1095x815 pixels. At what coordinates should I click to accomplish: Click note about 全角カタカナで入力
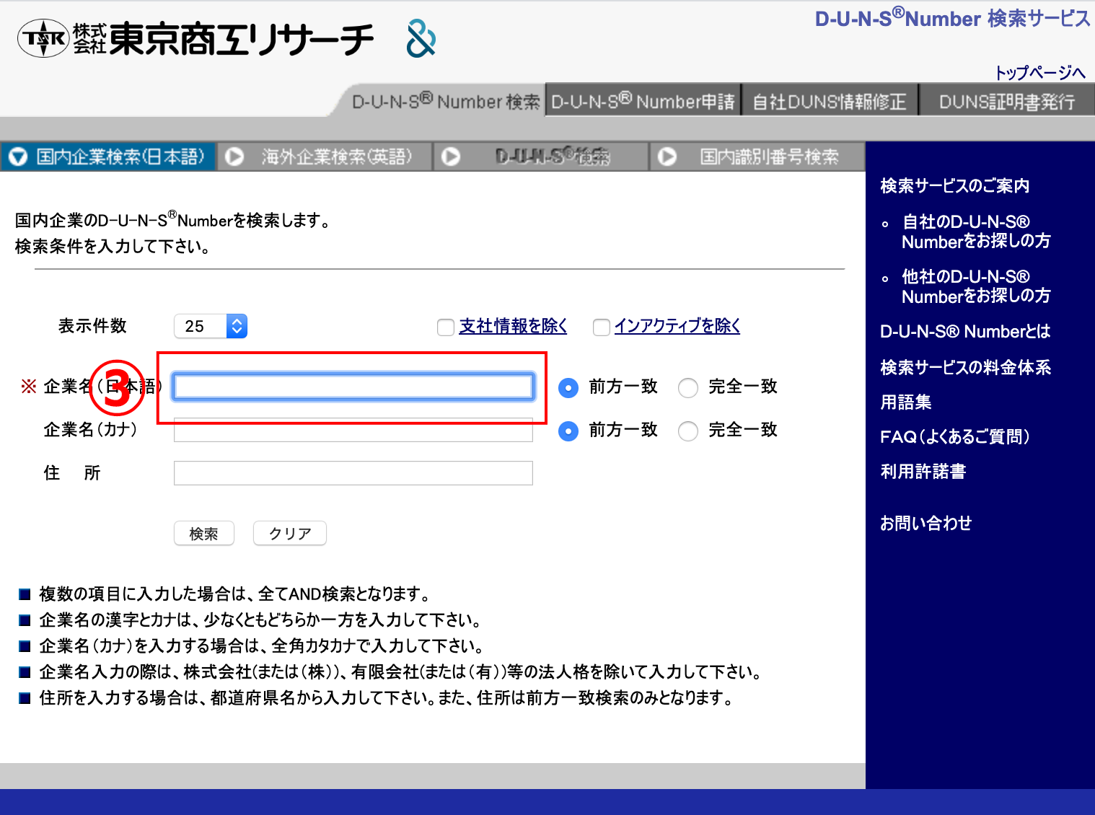click(262, 646)
